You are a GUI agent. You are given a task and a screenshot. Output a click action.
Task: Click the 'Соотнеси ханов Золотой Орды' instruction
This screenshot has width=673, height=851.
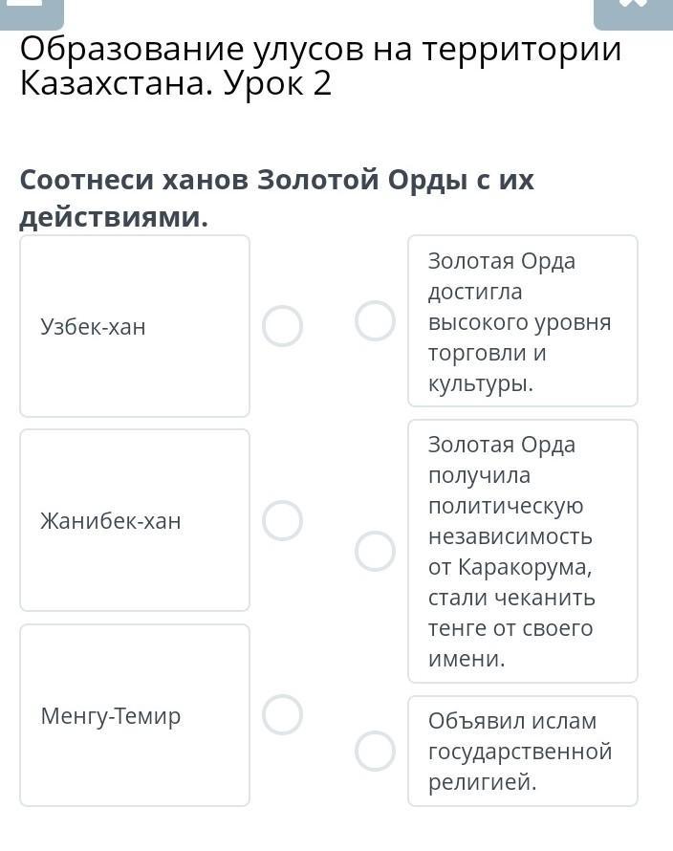pyautogui.click(x=277, y=180)
